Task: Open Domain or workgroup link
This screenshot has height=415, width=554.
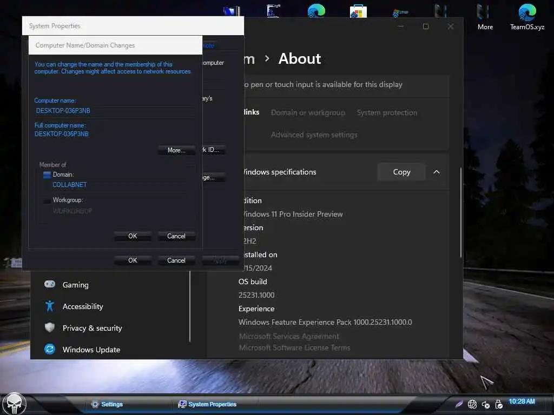Action: [308, 112]
